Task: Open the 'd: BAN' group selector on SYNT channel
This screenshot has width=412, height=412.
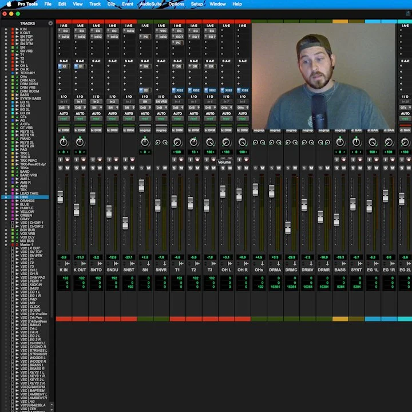Action: pos(356,130)
